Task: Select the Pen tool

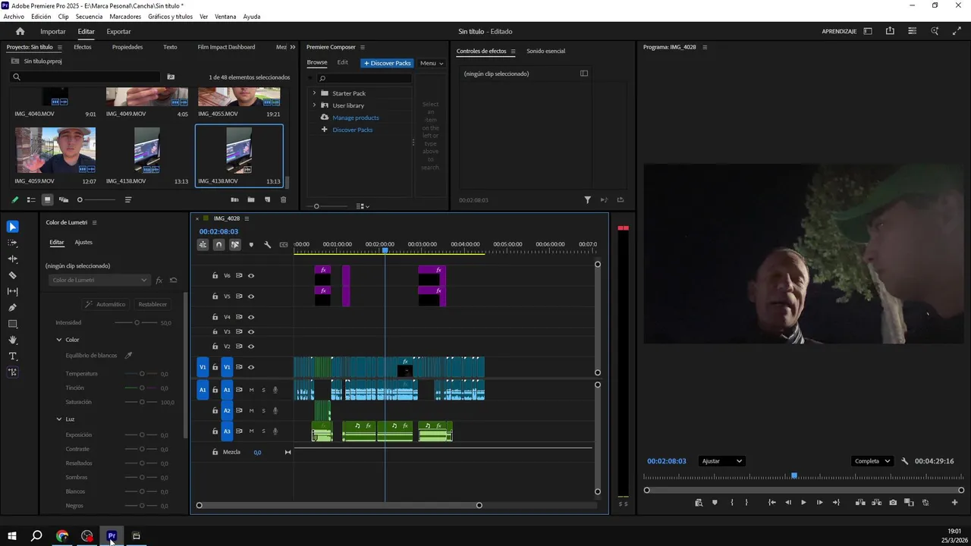Action: pyautogui.click(x=12, y=308)
